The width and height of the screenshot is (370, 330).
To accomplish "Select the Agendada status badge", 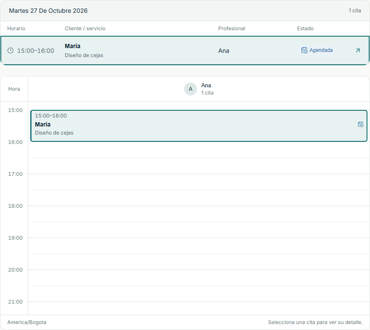I will [x=317, y=50].
